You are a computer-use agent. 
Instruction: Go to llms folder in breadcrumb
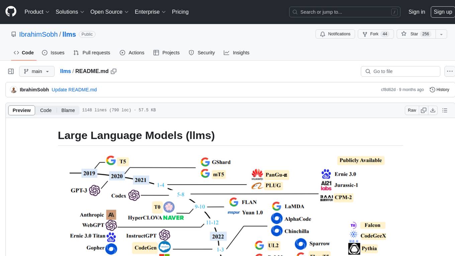point(66,71)
